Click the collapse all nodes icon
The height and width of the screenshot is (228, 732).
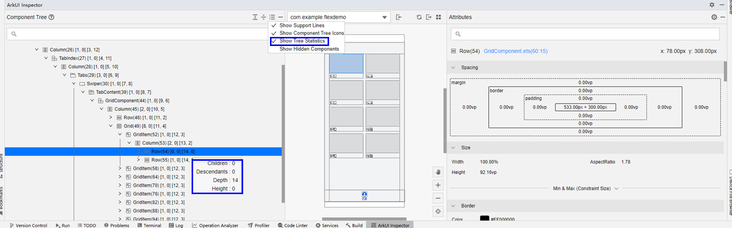point(263,17)
